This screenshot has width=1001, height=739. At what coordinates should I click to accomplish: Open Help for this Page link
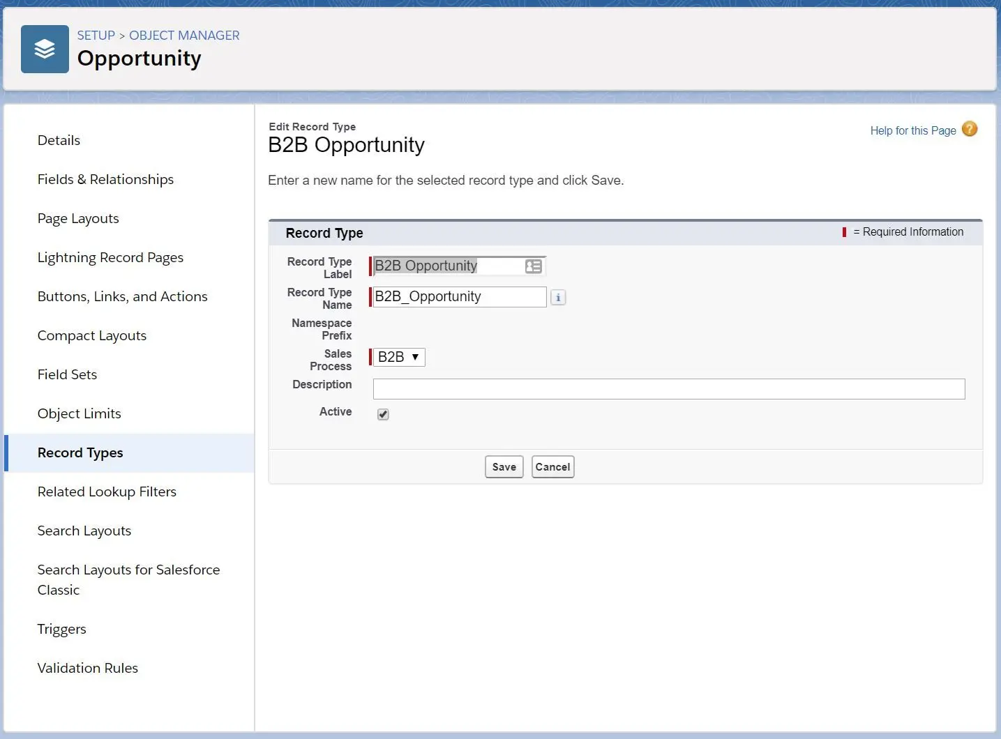click(913, 130)
